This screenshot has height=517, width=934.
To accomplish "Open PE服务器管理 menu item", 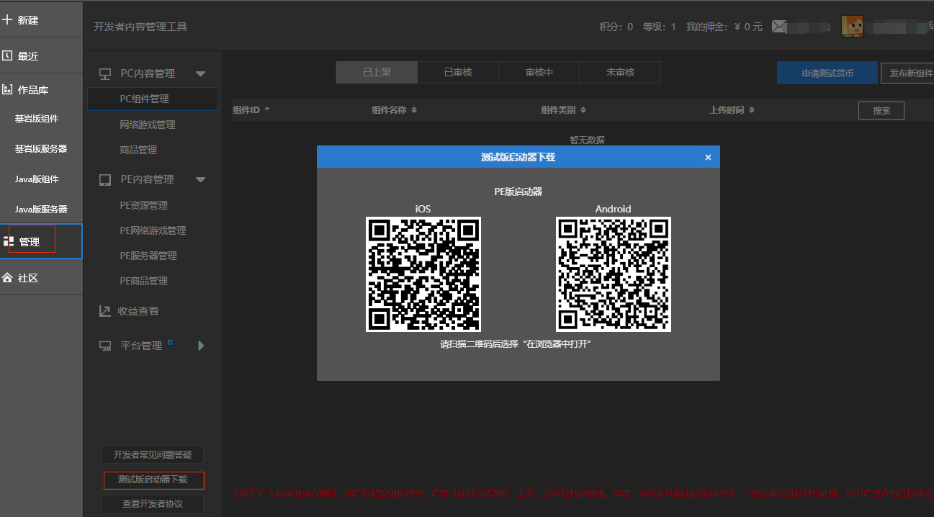I will (148, 256).
